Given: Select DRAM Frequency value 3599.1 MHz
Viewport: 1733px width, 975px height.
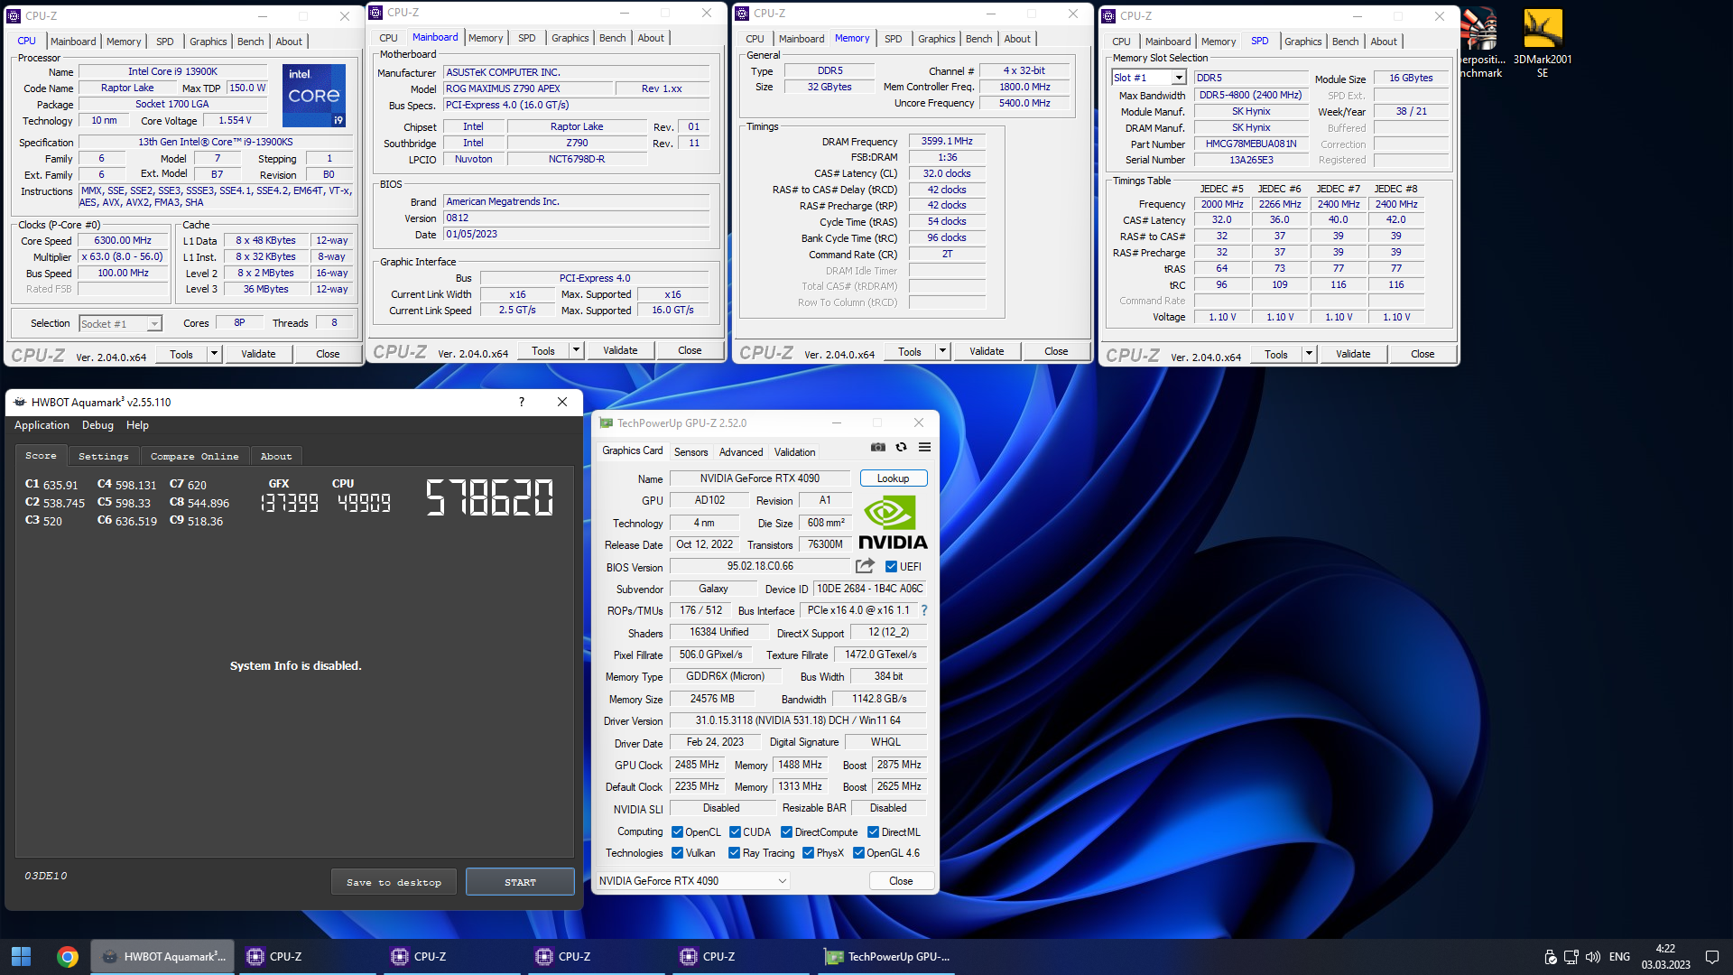Looking at the screenshot, I should coord(947,142).
